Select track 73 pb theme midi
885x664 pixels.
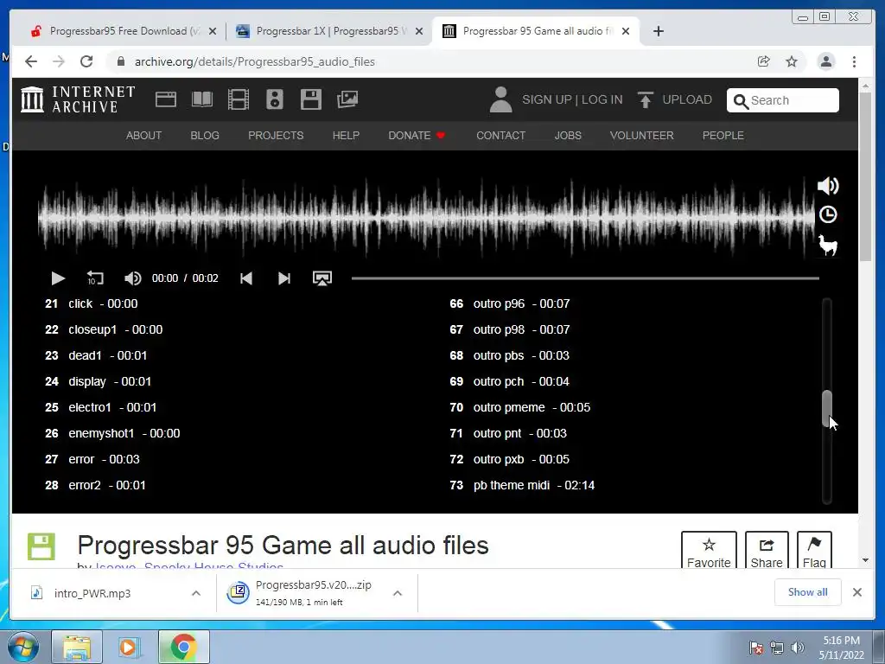[522, 485]
